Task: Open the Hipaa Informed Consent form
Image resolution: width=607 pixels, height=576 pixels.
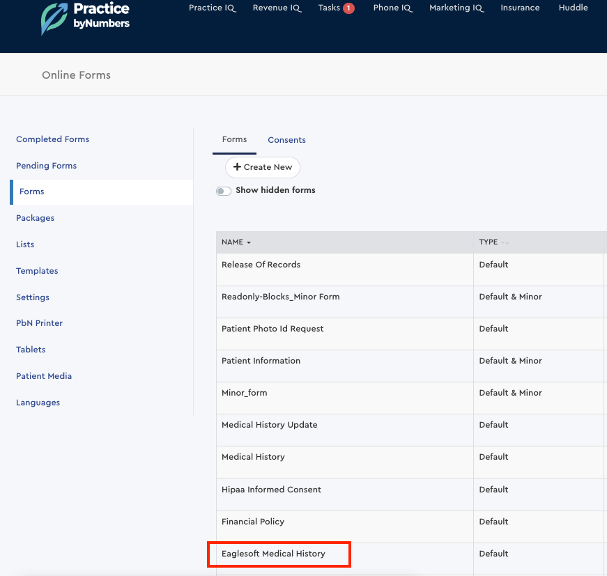Action: coord(271,490)
